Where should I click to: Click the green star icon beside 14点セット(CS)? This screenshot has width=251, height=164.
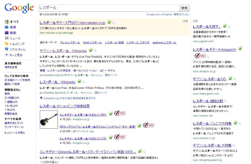(x=110, y=137)
